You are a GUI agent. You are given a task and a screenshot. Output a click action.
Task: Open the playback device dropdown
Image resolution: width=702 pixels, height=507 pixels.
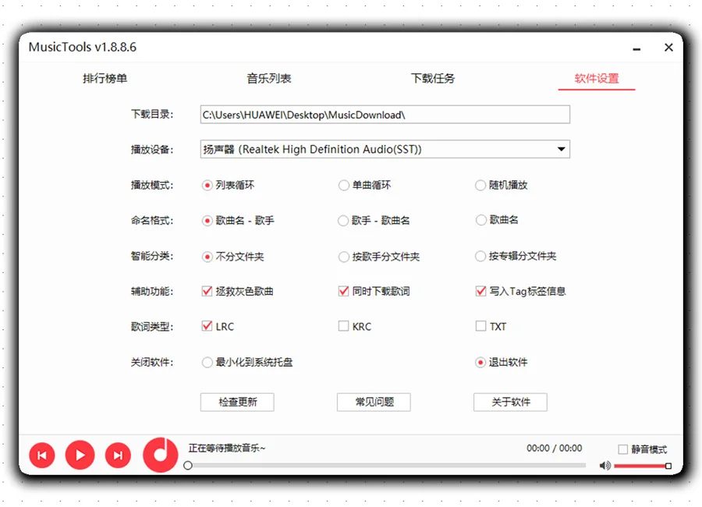(561, 149)
